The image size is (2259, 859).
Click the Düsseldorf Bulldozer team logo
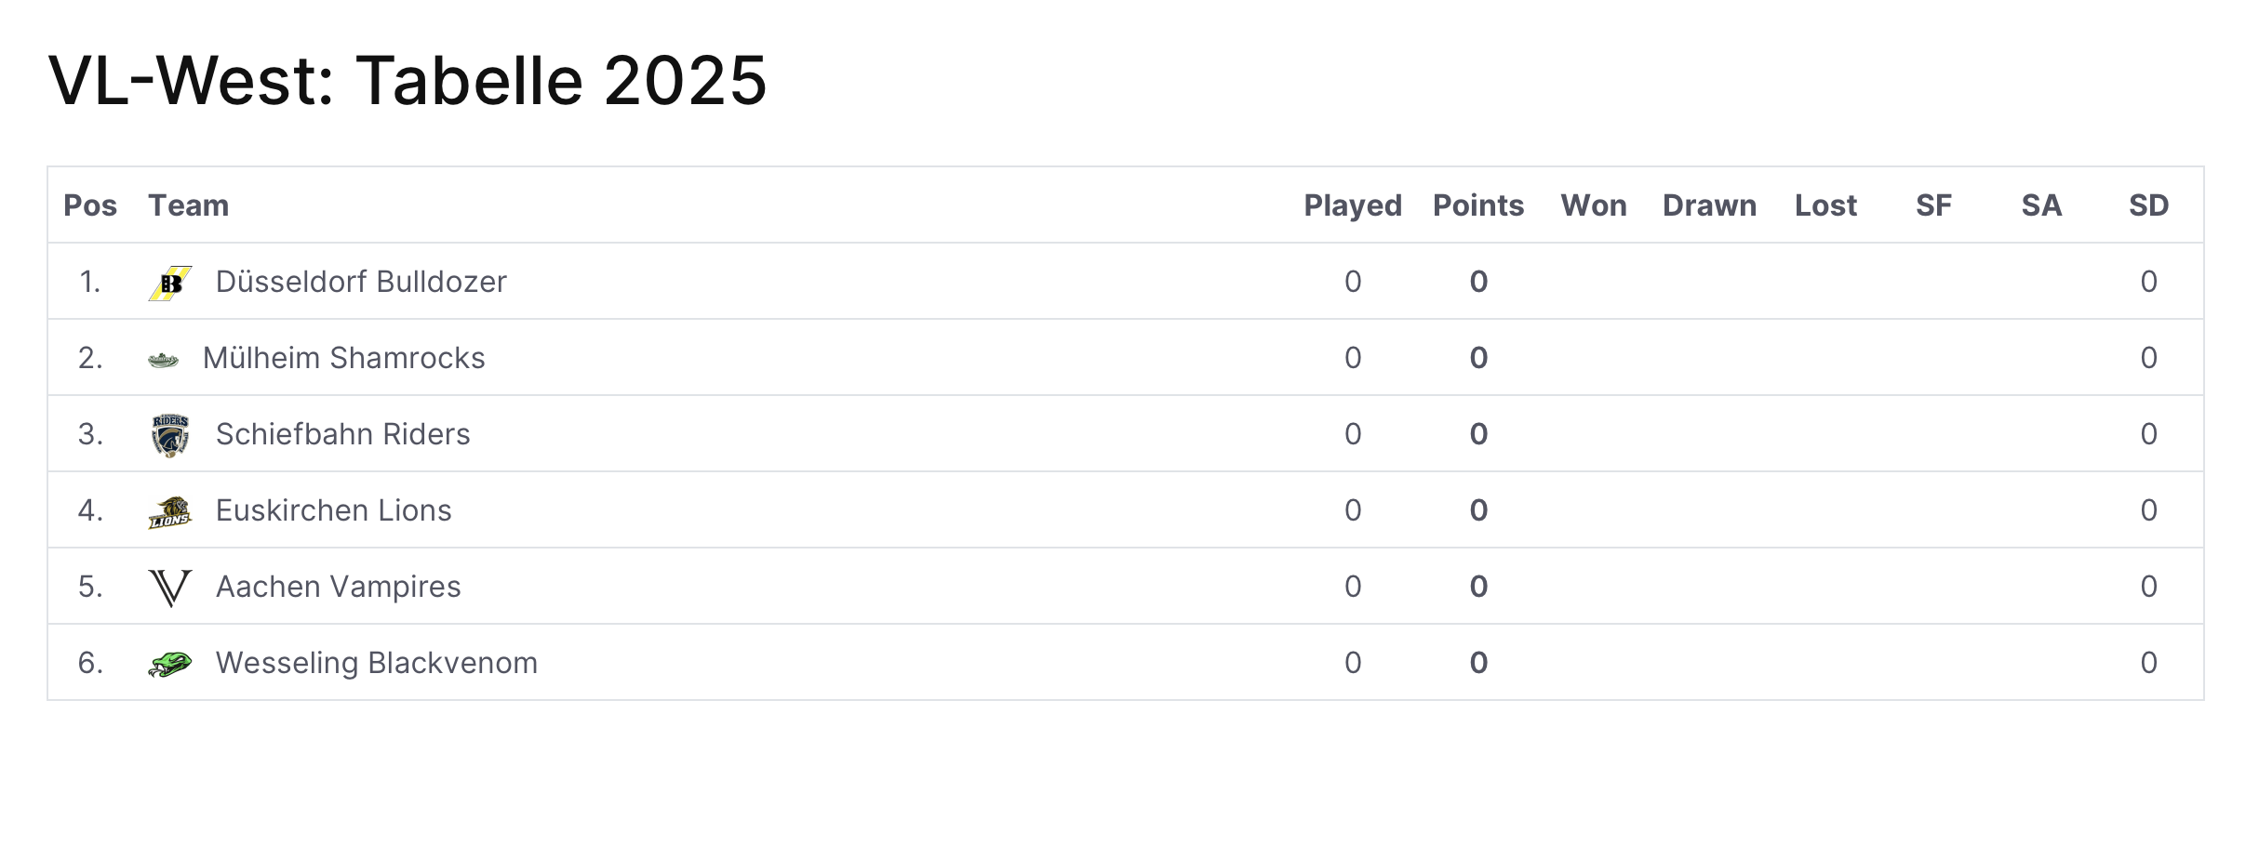tap(170, 283)
